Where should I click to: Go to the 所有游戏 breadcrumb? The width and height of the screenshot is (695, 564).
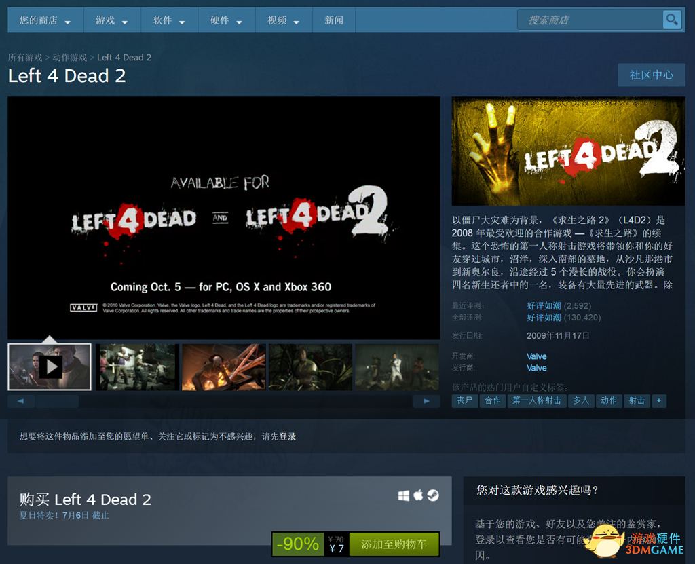click(x=25, y=58)
